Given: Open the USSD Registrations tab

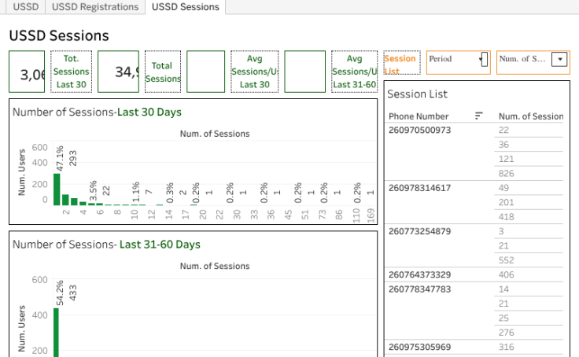Looking at the screenshot, I should [x=95, y=7].
